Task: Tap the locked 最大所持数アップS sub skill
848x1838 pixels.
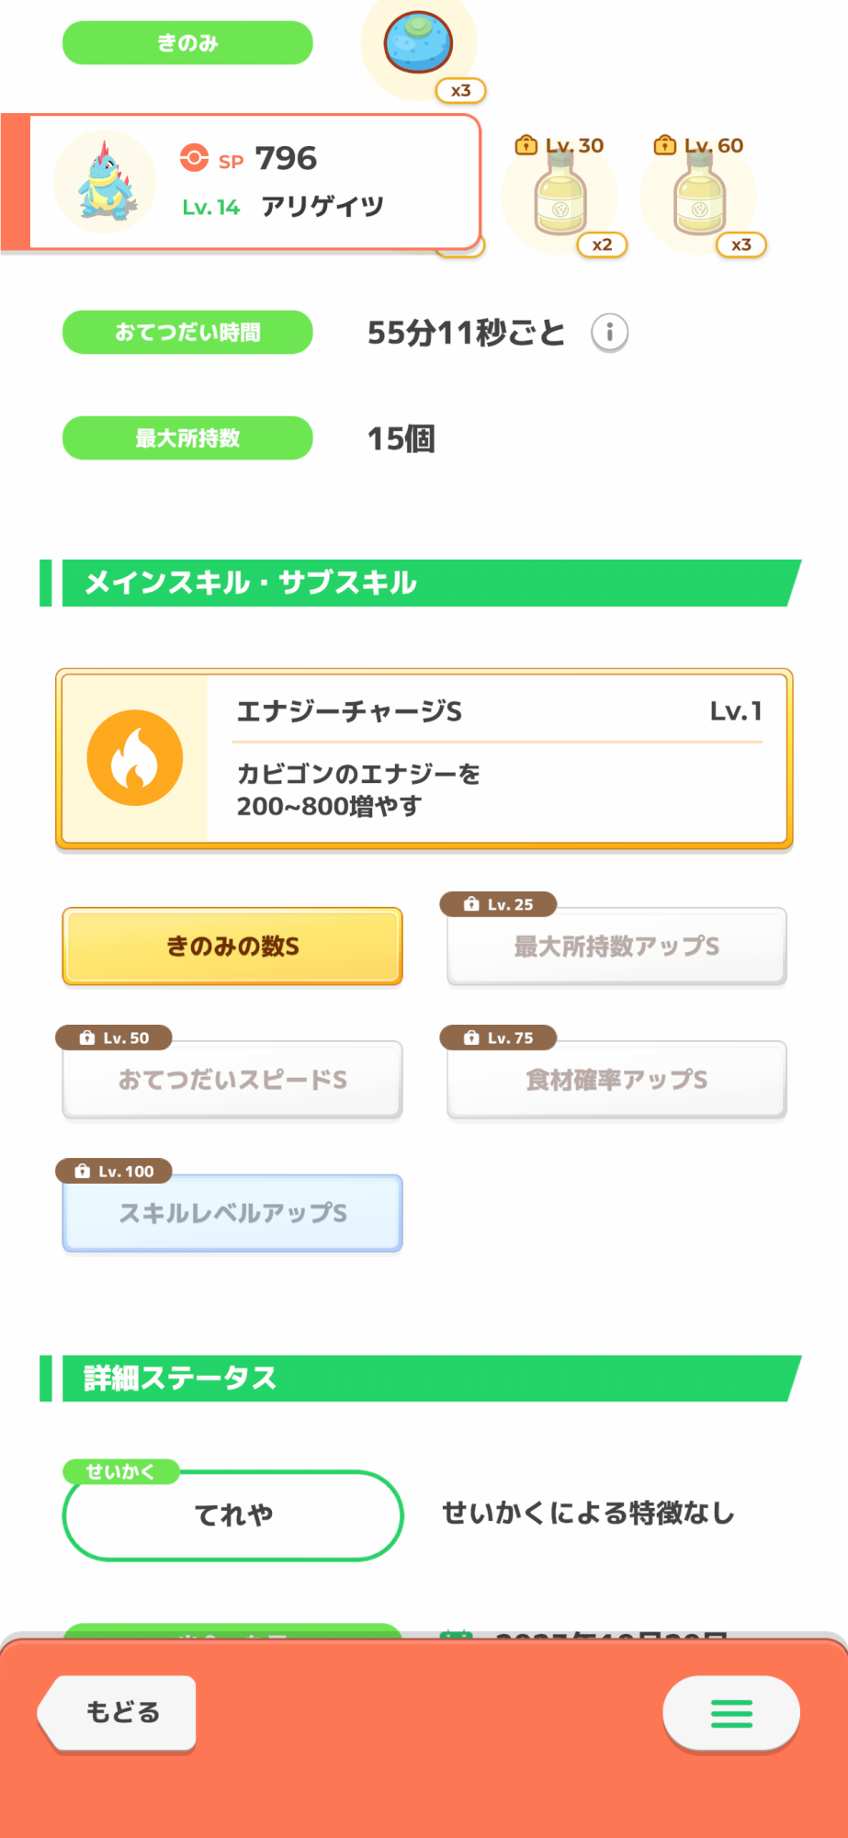Action: (x=616, y=947)
